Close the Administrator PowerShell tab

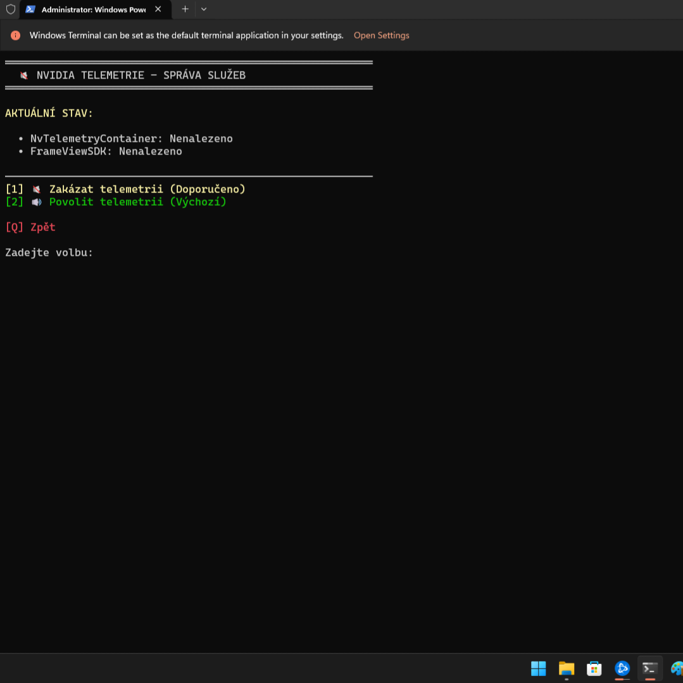158,9
